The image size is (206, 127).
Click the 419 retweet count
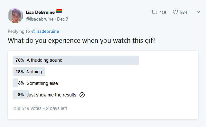point(163,12)
